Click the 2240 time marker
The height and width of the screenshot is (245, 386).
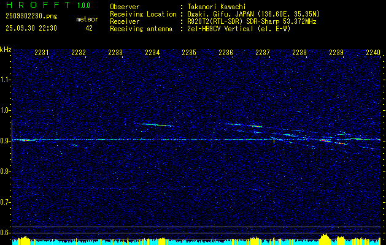coord(373,53)
